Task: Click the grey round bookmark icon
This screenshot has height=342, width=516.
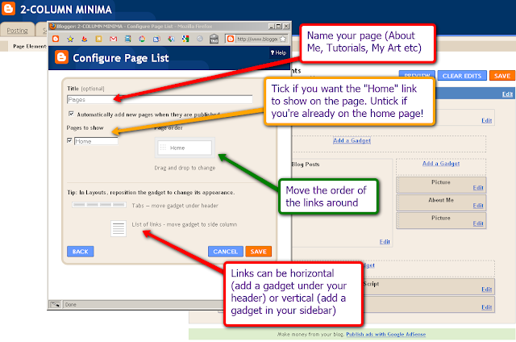Action: (x=200, y=39)
